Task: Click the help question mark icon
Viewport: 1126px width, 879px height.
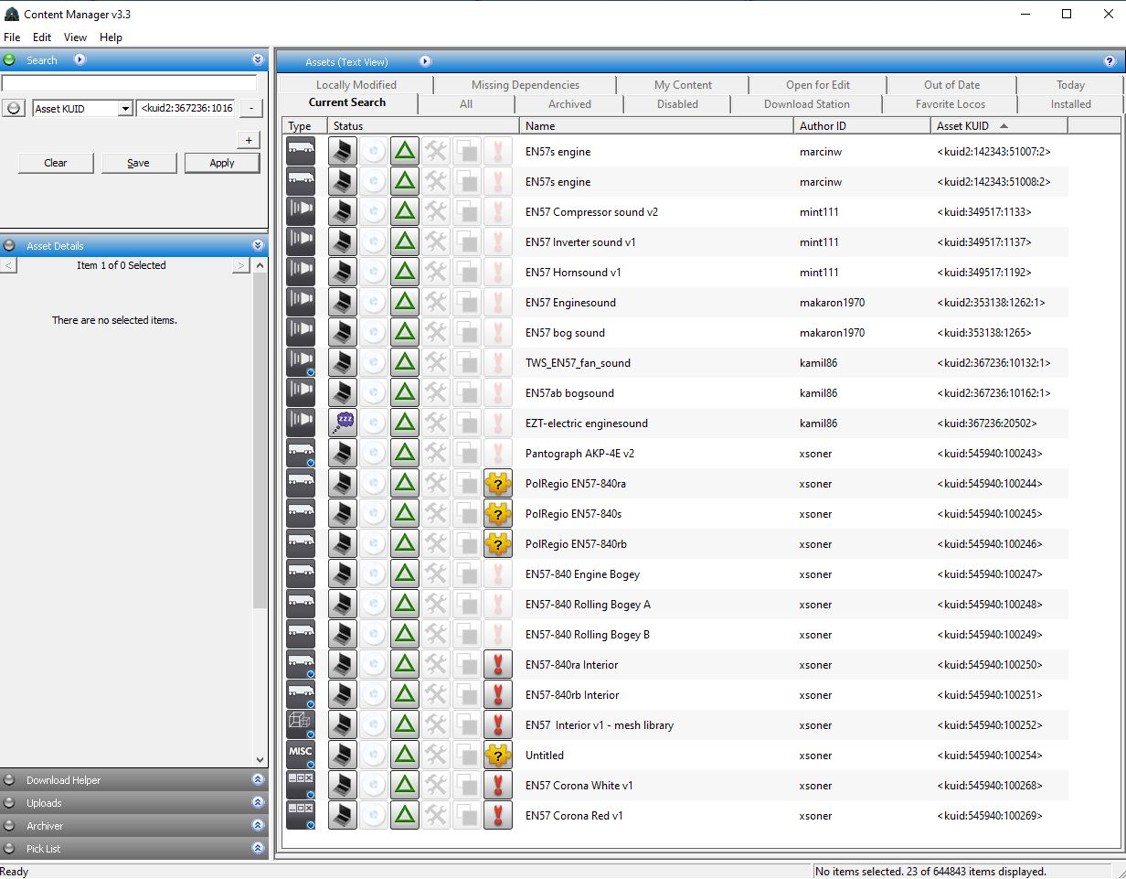Action: [x=1110, y=61]
